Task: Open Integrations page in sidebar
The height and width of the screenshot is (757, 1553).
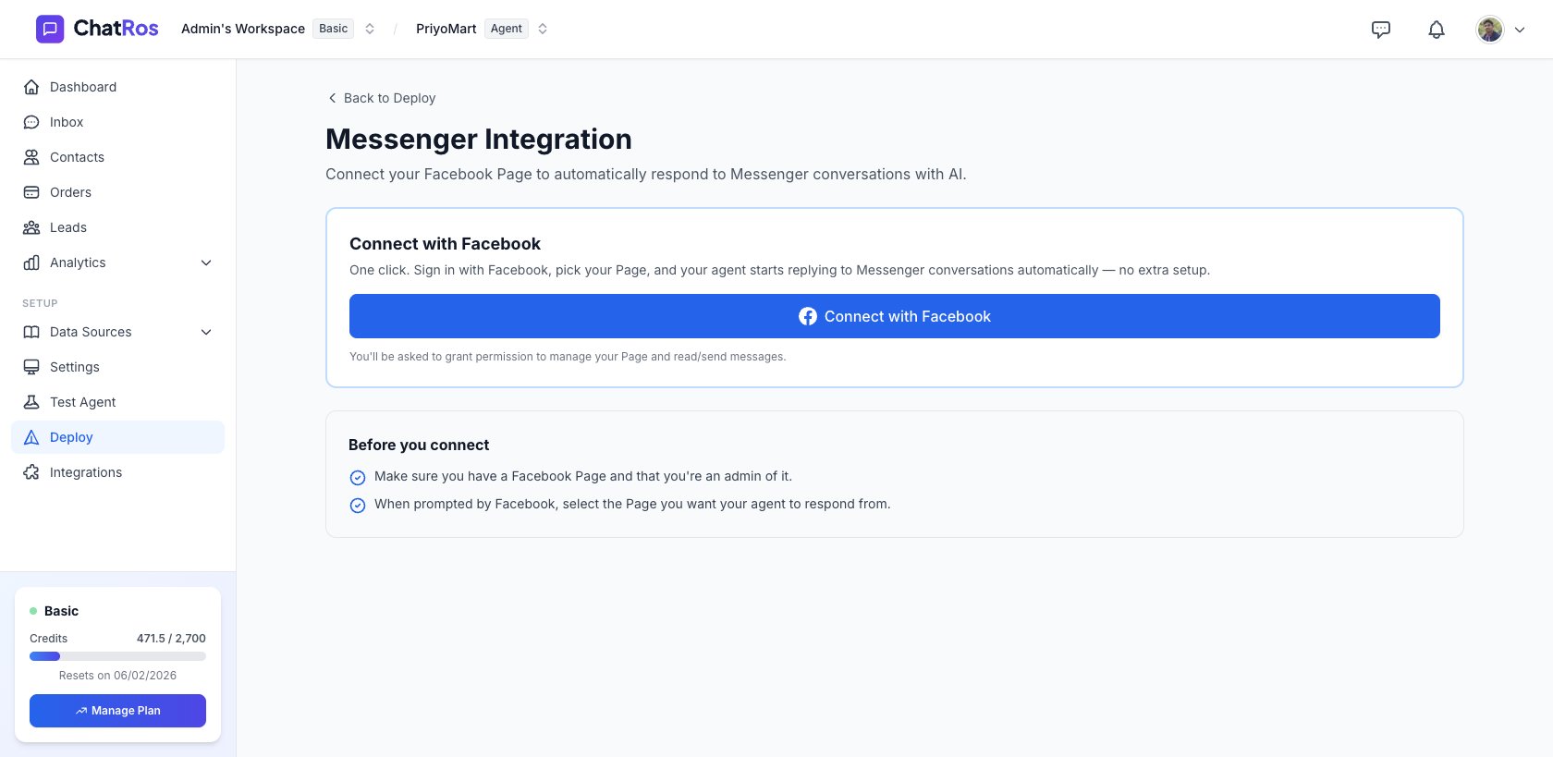Action: 117,472
